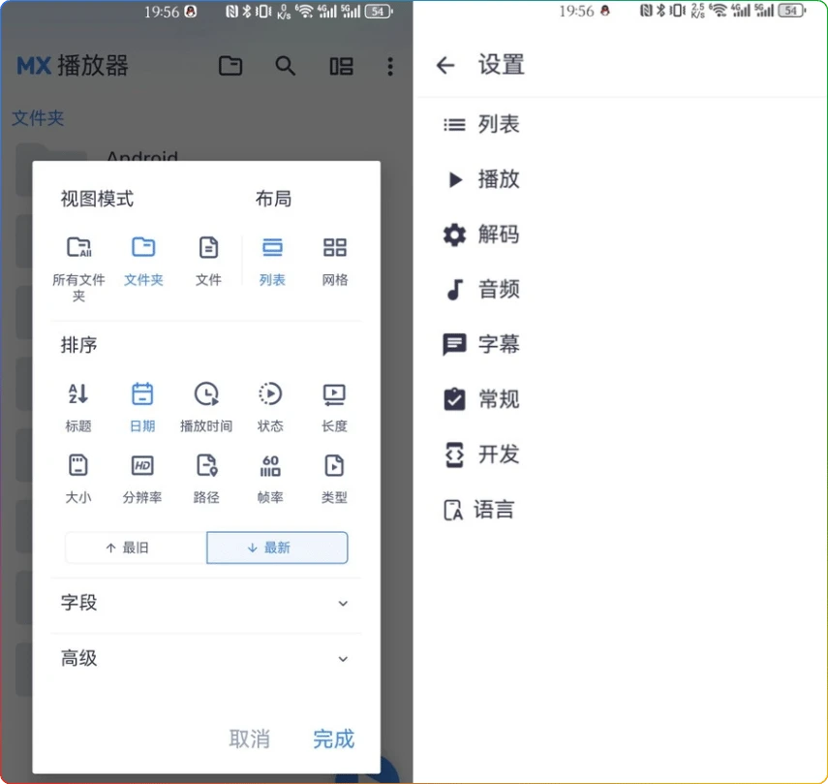Select the 日期 sort option icon
828x784 pixels.
pos(141,393)
